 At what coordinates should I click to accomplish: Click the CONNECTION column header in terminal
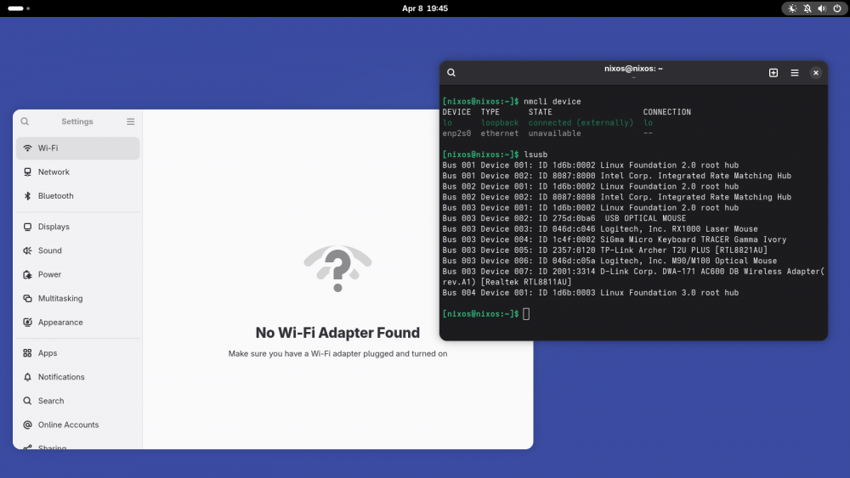click(x=666, y=112)
